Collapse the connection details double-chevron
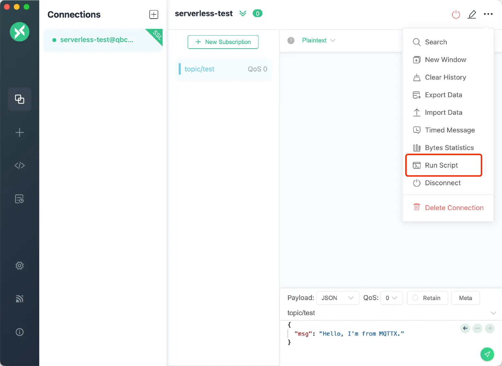Image resolution: width=502 pixels, height=366 pixels. click(x=243, y=13)
